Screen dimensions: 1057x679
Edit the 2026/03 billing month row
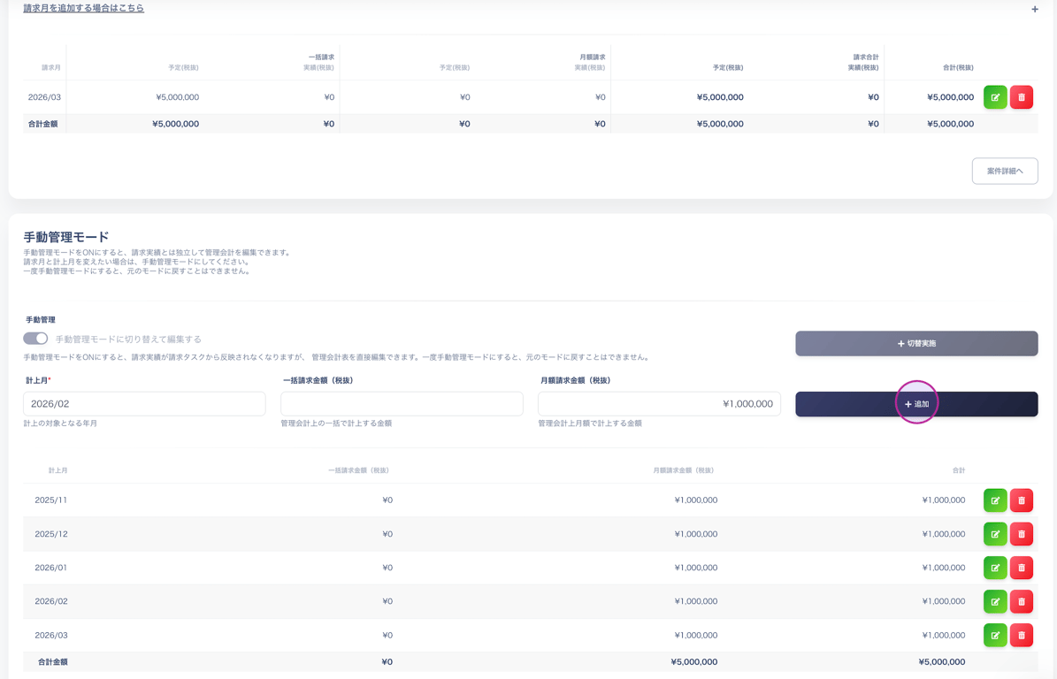click(x=995, y=97)
